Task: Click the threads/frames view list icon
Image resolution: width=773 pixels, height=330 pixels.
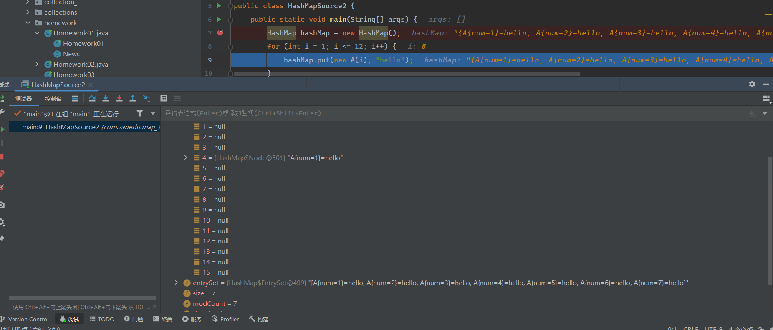Action: coord(75,98)
